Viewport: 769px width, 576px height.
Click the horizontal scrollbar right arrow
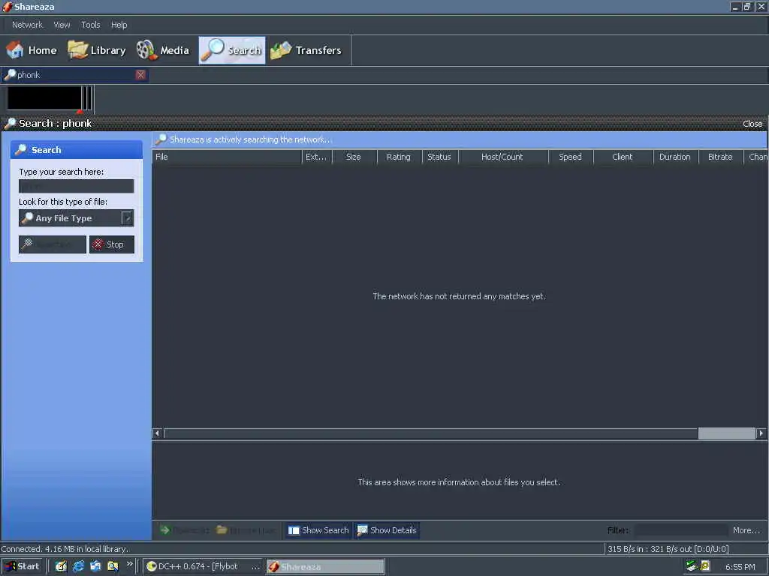coord(761,433)
